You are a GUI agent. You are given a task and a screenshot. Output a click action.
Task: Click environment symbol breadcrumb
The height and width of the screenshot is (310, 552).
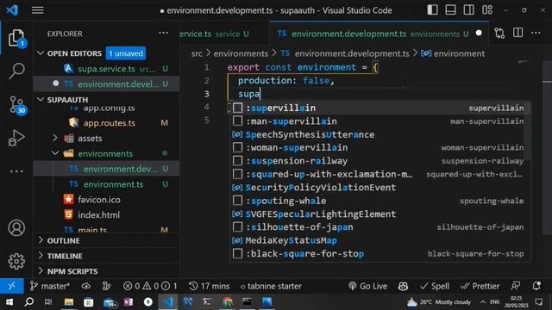coord(453,53)
